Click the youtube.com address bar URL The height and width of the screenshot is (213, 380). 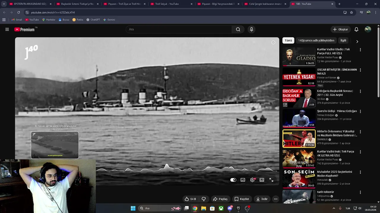pos(53,12)
